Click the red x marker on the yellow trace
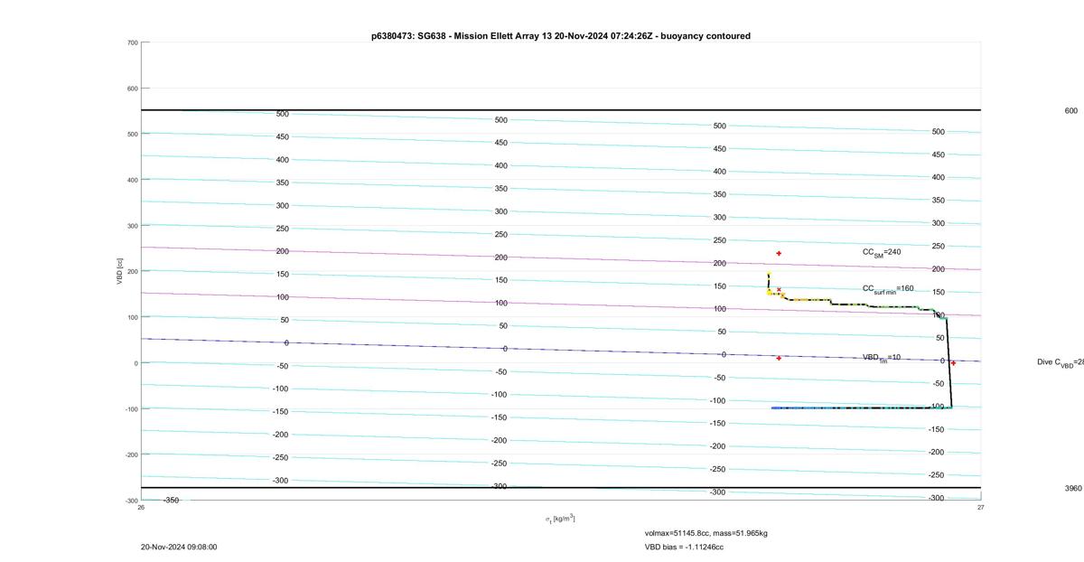 [x=779, y=290]
